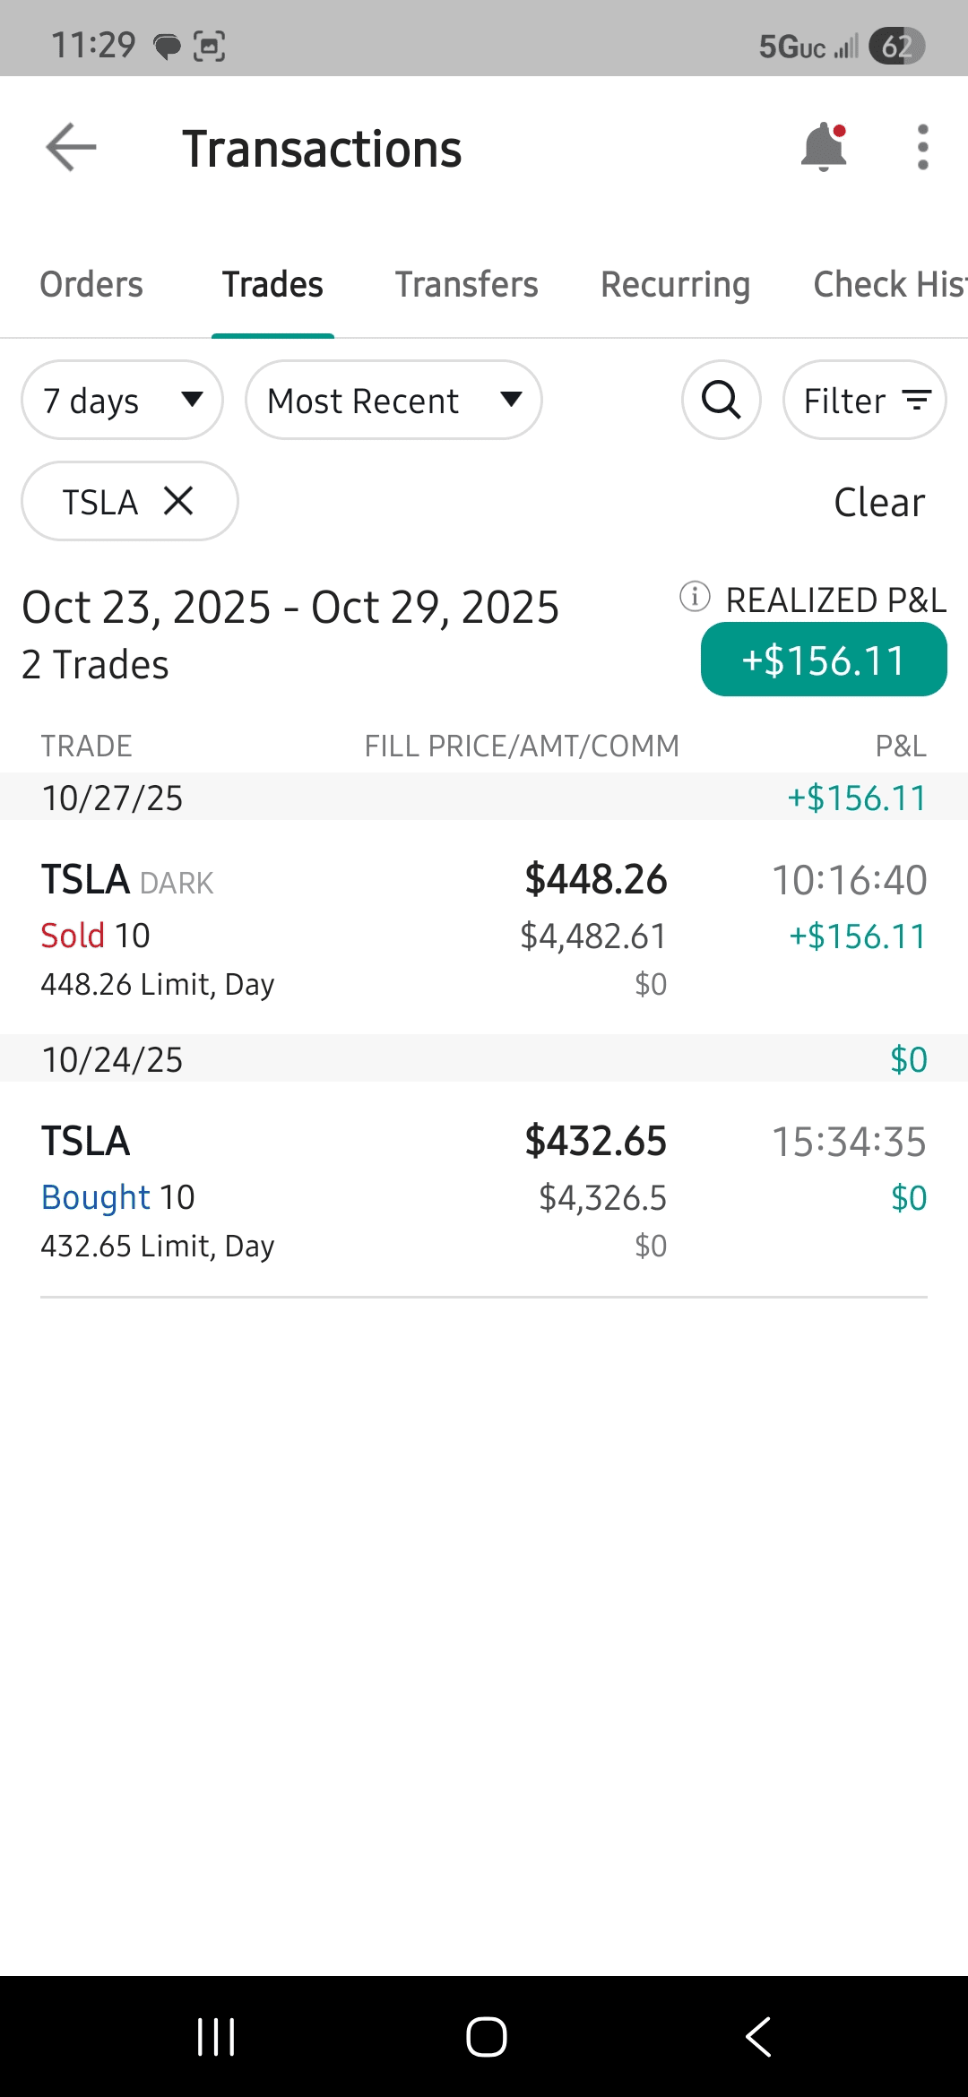Open the TSLA Sold 10 trade
The width and height of the screenshot is (968, 2097).
click(x=484, y=929)
